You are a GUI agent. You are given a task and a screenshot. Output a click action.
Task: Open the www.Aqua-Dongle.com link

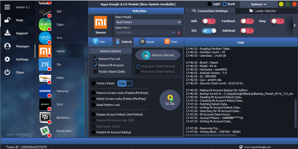pos(257,147)
